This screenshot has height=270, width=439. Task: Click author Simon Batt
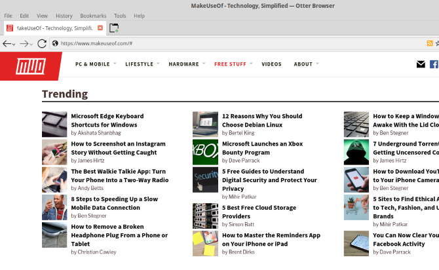241,224
